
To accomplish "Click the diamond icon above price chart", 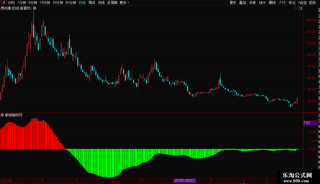I will (295, 8).
